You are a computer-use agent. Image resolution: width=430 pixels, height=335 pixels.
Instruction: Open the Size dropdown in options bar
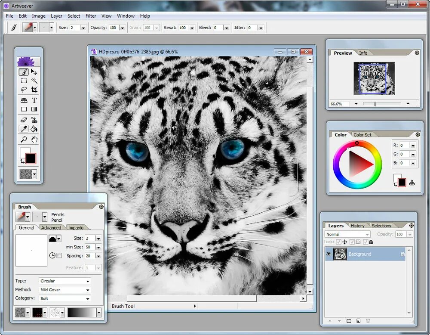pyautogui.click(x=83, y=28)
